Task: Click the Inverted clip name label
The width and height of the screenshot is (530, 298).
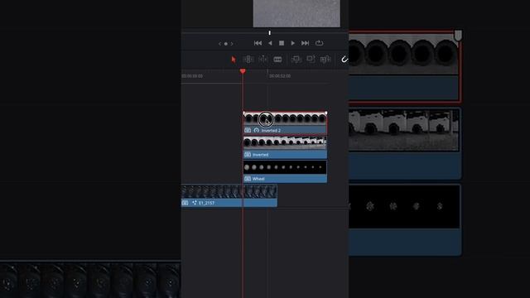Action: (x=260, y=155)
